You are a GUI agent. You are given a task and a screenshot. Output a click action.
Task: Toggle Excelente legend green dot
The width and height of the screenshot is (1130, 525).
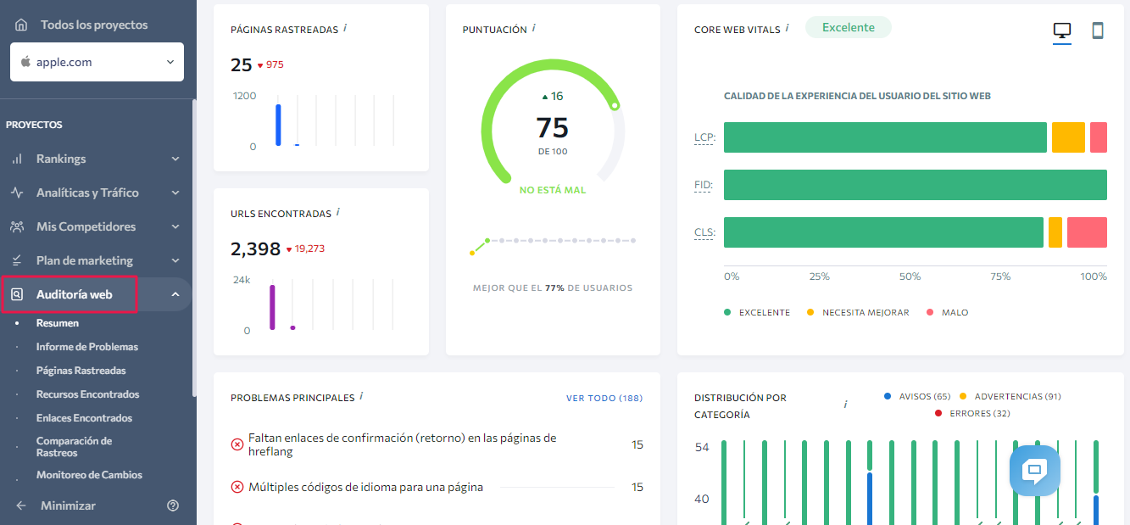(x=727, y=312)
